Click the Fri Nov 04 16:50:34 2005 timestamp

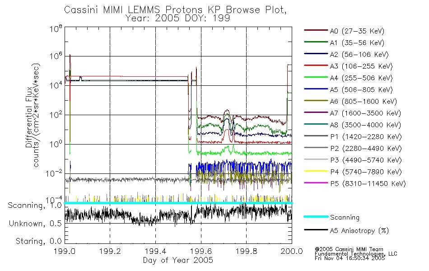[x=350, y=258]
